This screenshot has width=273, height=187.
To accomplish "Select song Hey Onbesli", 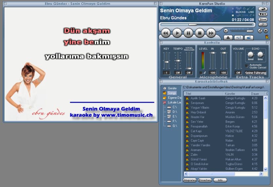I will click(x=224, y=112).
